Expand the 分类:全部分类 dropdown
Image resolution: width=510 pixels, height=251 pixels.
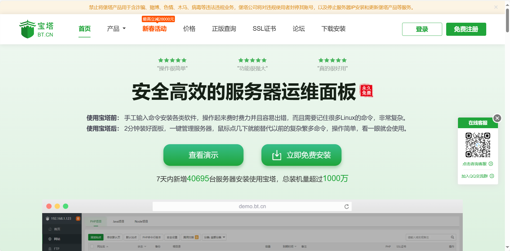(x=214, y=237)
